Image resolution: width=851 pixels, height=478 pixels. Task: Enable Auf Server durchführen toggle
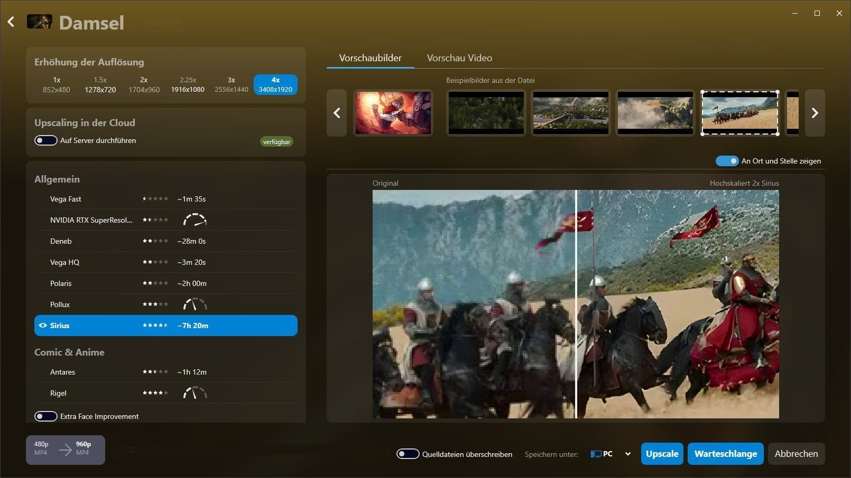[46, 140]
